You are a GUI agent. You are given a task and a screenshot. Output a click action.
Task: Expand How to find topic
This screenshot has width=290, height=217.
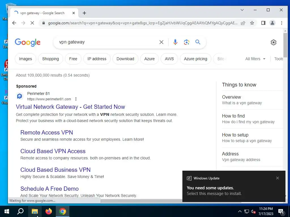click(x=252, y=119)
